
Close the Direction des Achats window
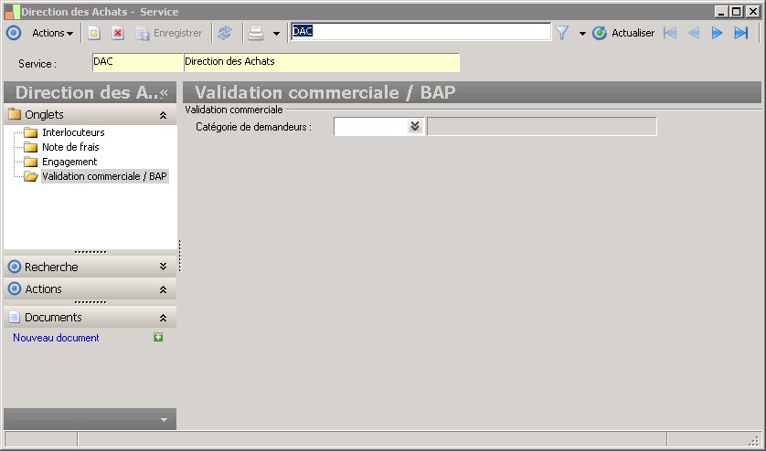point(753,11)
